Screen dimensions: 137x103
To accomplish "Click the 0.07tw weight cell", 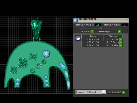I will pyautogui.click(x=115, y=45).
